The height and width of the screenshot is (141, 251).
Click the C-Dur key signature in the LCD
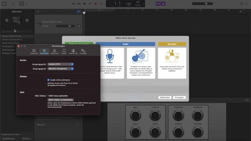pyautogui.click(x=138, y=5)
